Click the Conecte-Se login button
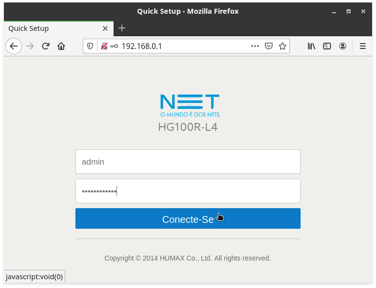The width and height of the screenshot is (376, 288). pos(188,218)
